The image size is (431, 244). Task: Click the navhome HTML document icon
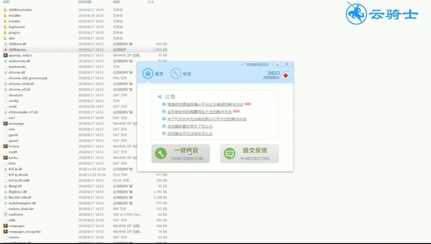point(5,214)
